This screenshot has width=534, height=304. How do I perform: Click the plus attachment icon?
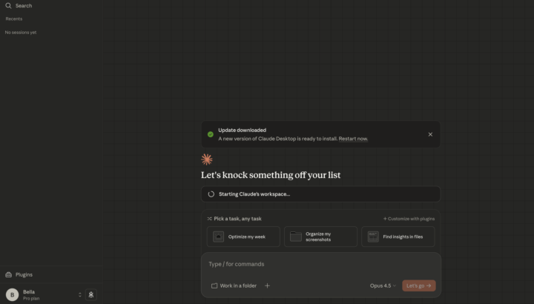click(x=267, y=285)
